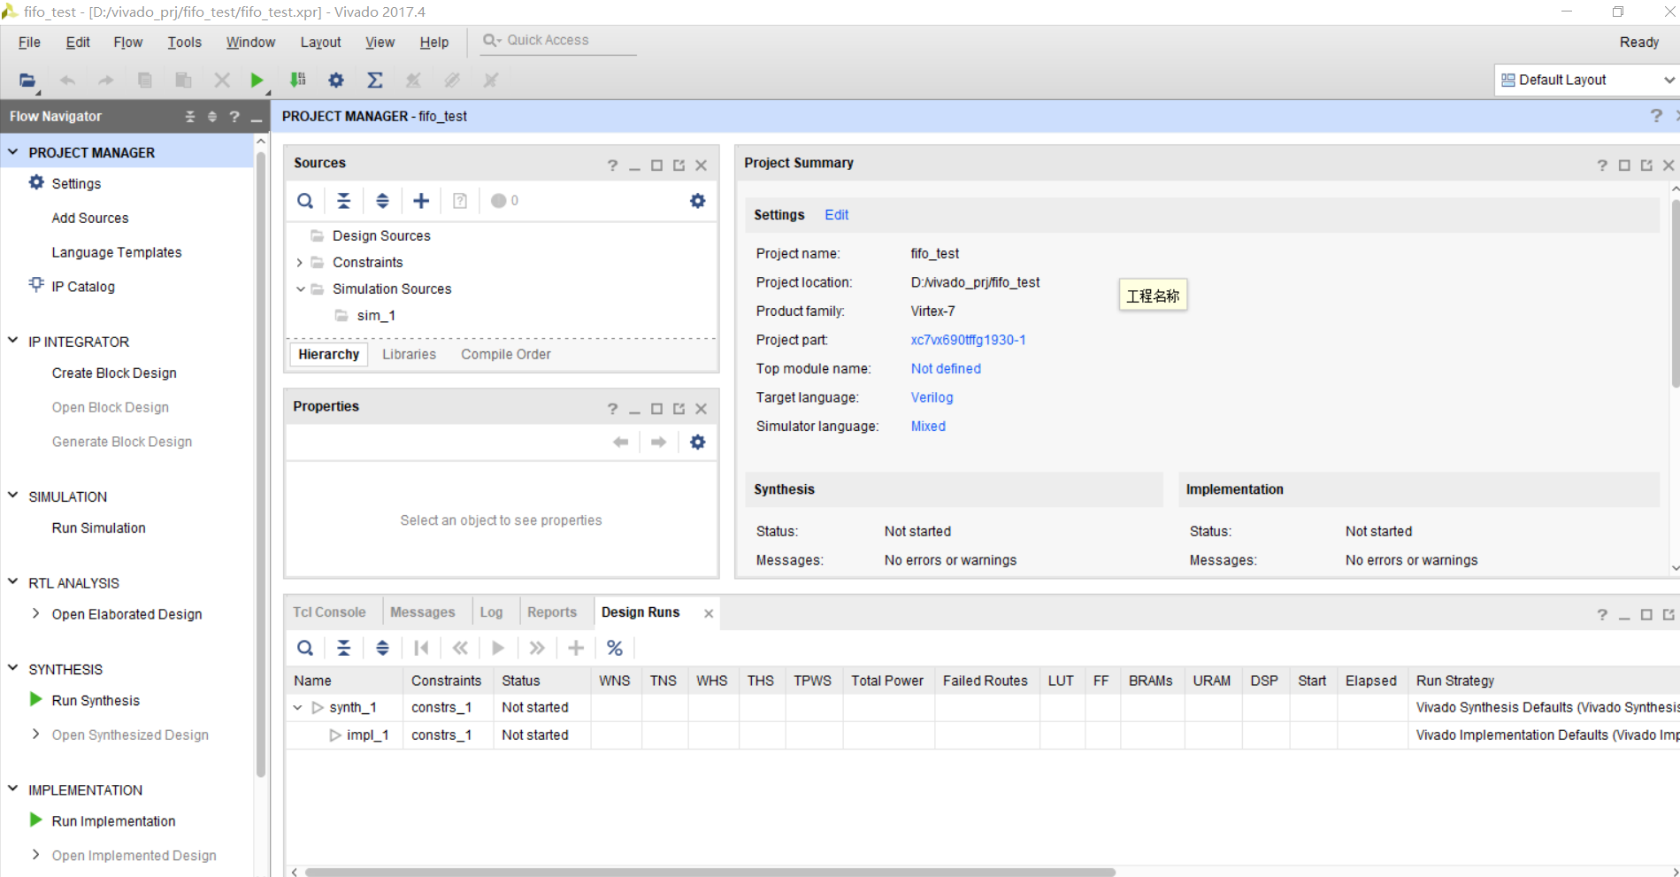Click the Properties forward arrow
The image size is (1680, 877).
[659, 442]
